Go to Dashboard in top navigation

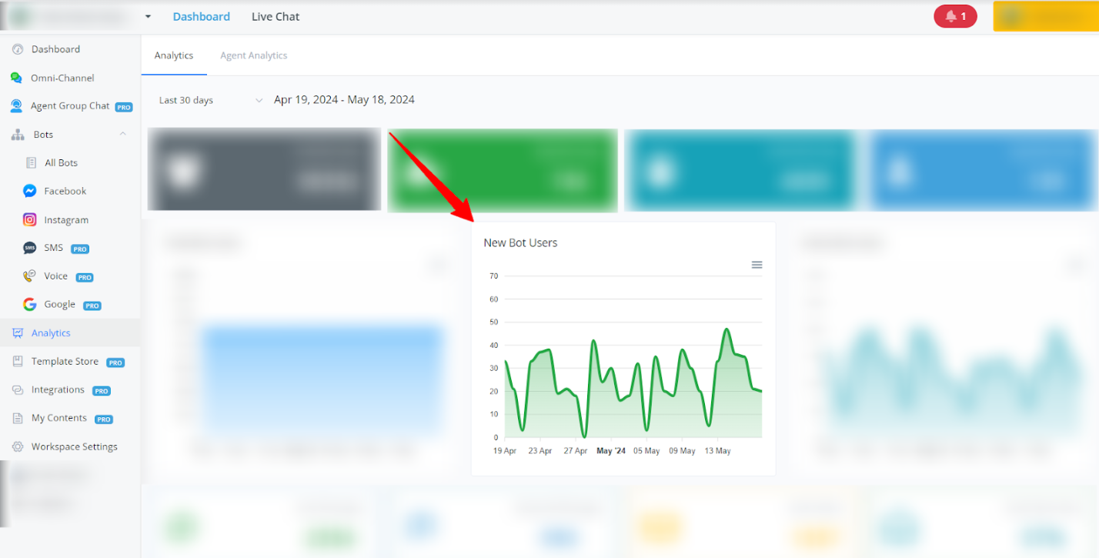[201, 16]
